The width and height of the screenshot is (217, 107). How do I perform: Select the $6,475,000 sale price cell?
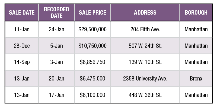pyautogui.click(x=92, y=78)
